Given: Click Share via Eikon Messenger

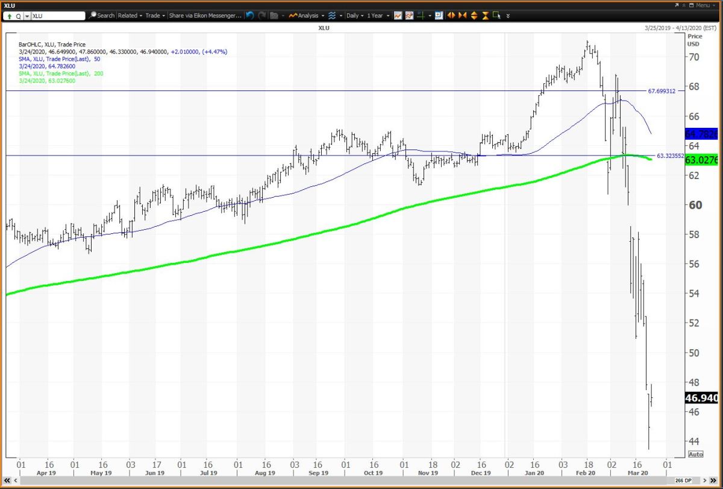Looking at the screenshot, I should [x=205, y=15].
